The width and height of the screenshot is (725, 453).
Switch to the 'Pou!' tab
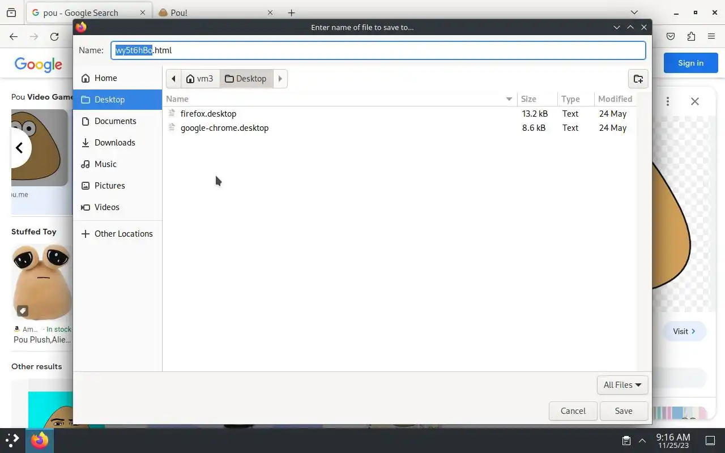[x=215, y=12]
